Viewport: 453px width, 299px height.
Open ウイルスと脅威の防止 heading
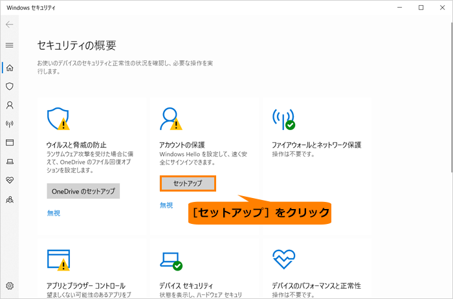pos(76,145)
